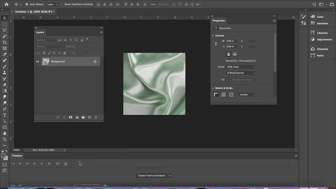
Task: Select the Move tool
Action: tap(5, 18)
